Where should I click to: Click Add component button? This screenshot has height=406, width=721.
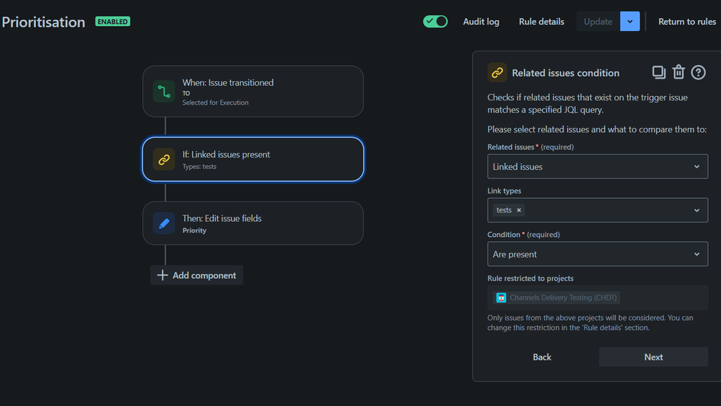(x=197, y=275)
